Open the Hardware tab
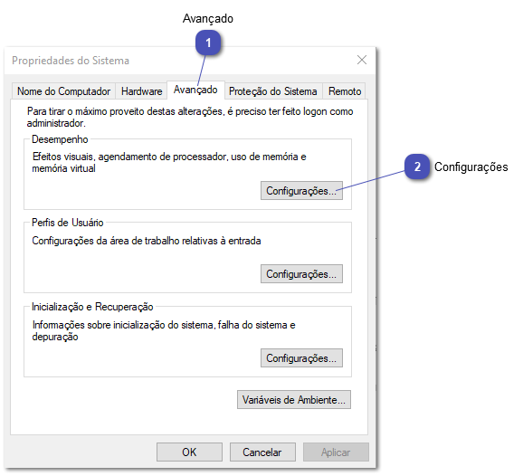 (x=141, y=91)
